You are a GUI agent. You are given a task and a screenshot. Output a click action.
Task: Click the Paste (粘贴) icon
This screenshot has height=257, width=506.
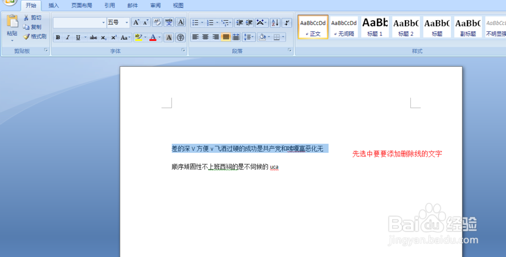[12, 22]
